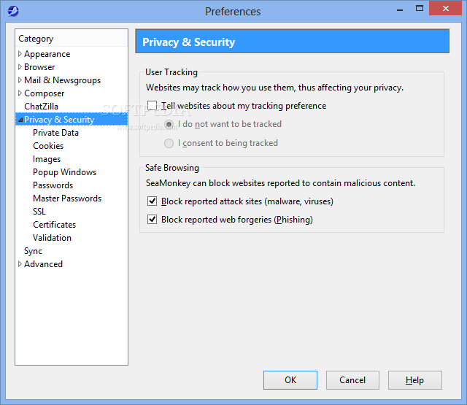The image size is (467, 405).
Task: Open the Certificates pane
Action: point(55,225)
